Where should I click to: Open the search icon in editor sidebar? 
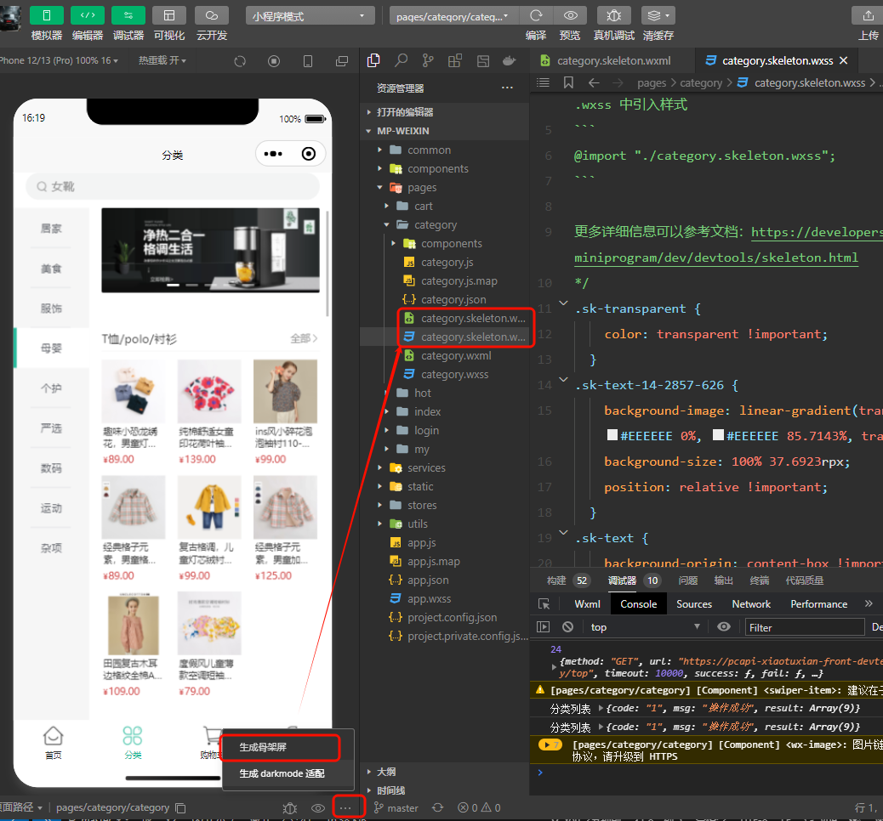(401, 61)
